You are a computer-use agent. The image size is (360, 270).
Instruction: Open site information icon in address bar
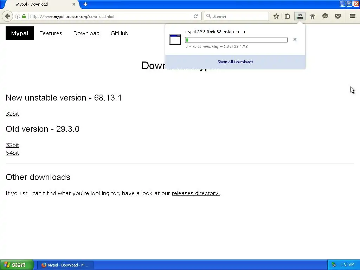point(18,16)
